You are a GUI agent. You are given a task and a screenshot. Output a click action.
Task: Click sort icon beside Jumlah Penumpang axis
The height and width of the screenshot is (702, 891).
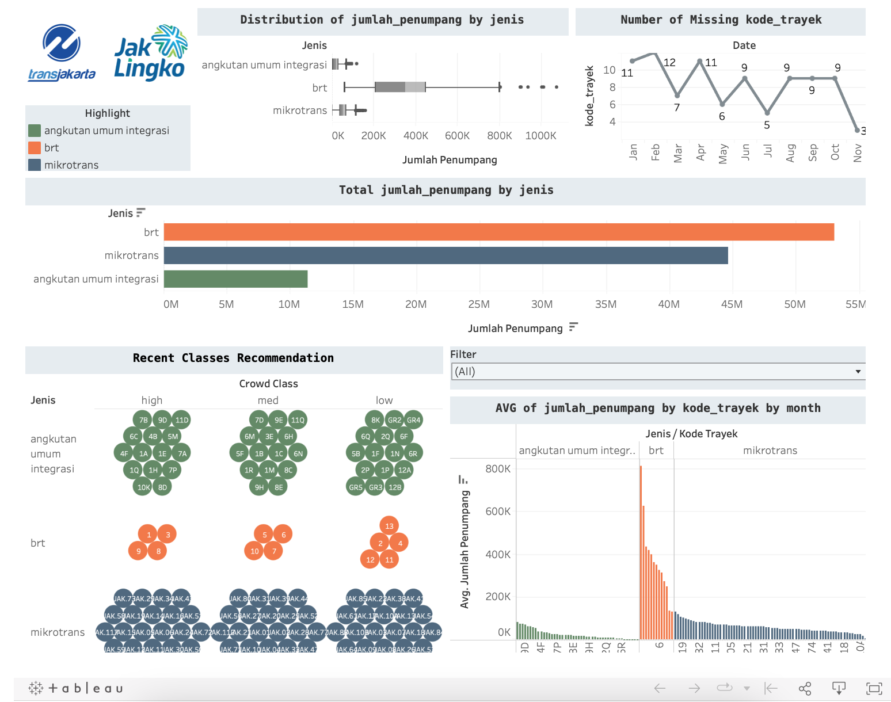click(573, 327)
